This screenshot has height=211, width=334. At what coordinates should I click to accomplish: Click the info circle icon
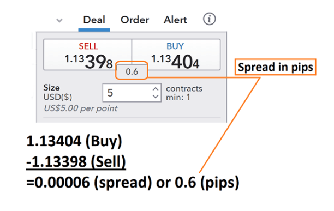pyautogui.click(x=209, y=19)
